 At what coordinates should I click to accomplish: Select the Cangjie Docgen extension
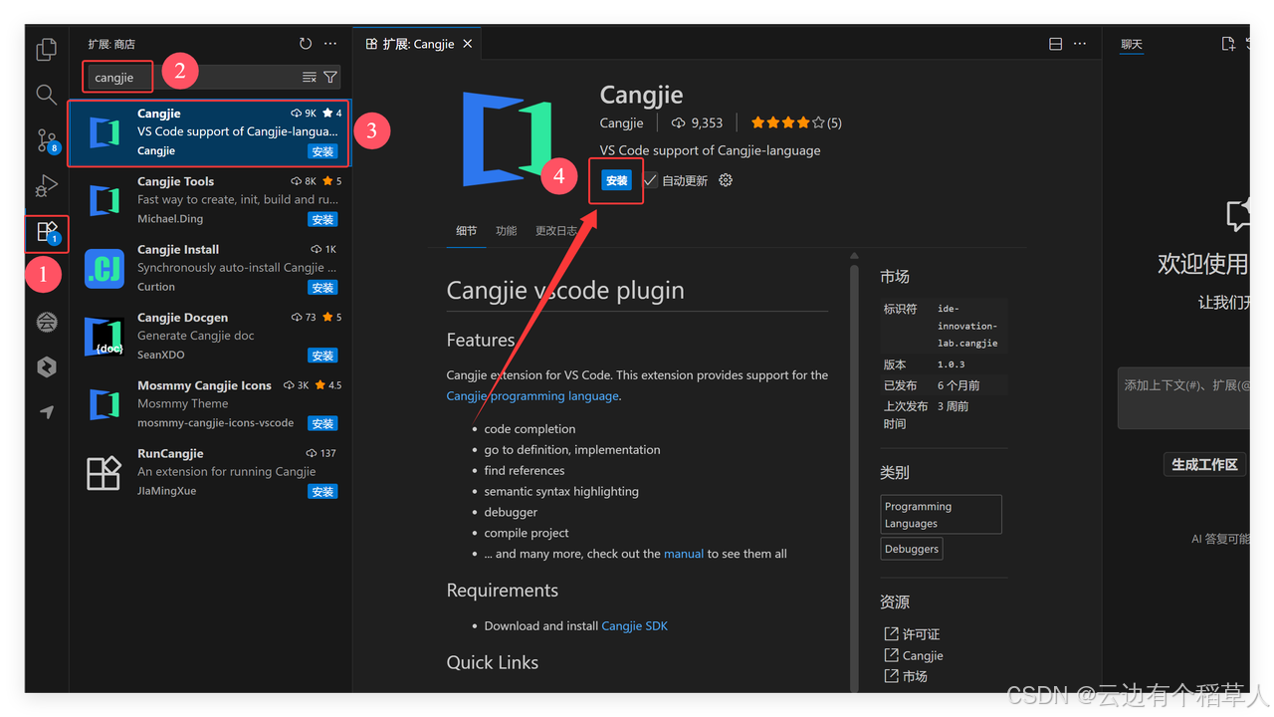coord(209,336)
